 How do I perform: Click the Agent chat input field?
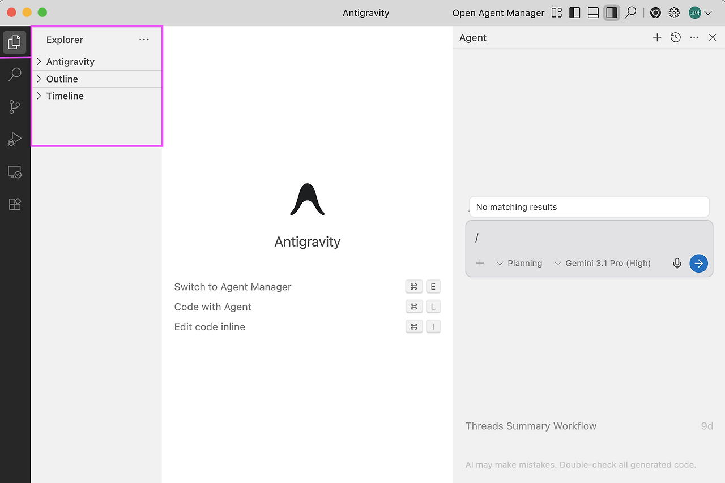(x=589, y=238)
